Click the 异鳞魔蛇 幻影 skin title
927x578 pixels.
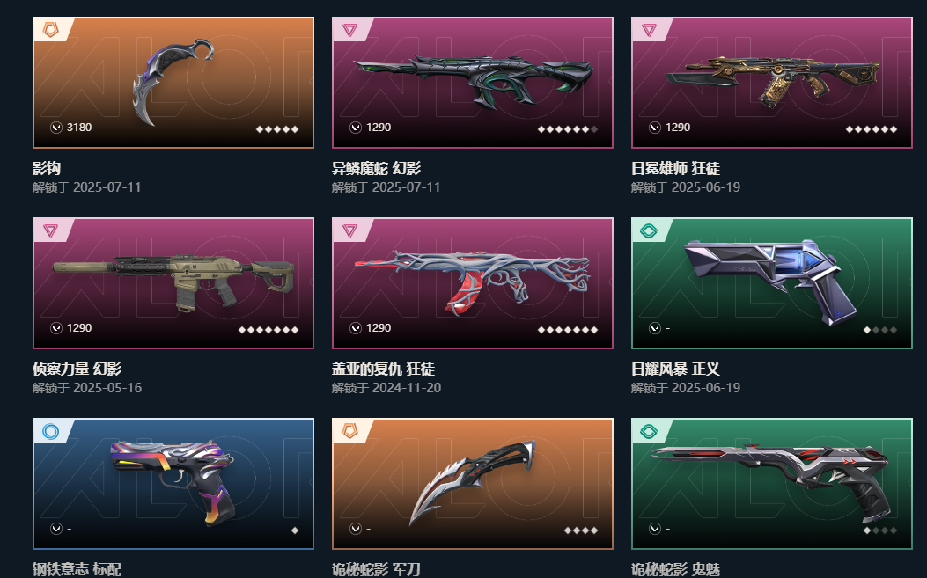click(376, 168)
